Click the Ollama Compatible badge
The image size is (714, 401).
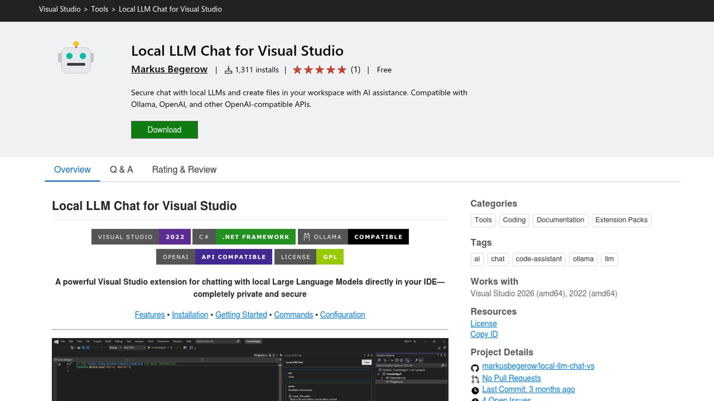[353, 237]
